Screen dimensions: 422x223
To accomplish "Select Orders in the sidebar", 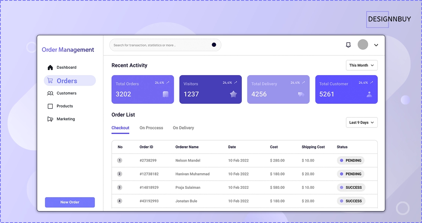I will [x=70, y=81].
